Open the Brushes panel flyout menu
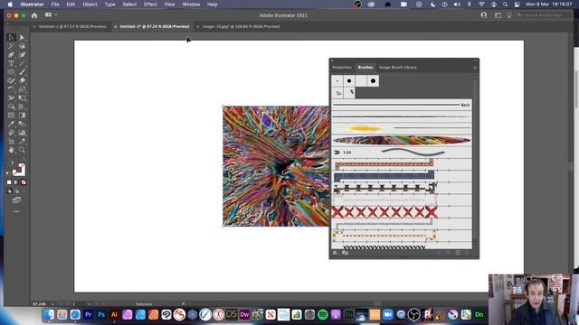The image size is (579, 325). pyautogui.click(x=475, y=68)
